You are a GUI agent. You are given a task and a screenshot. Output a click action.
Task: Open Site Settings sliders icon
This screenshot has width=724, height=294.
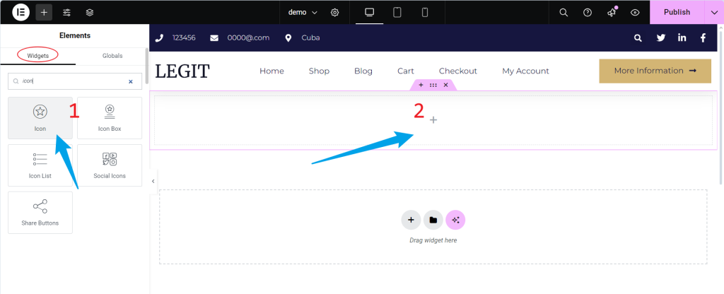click(66, 12)
